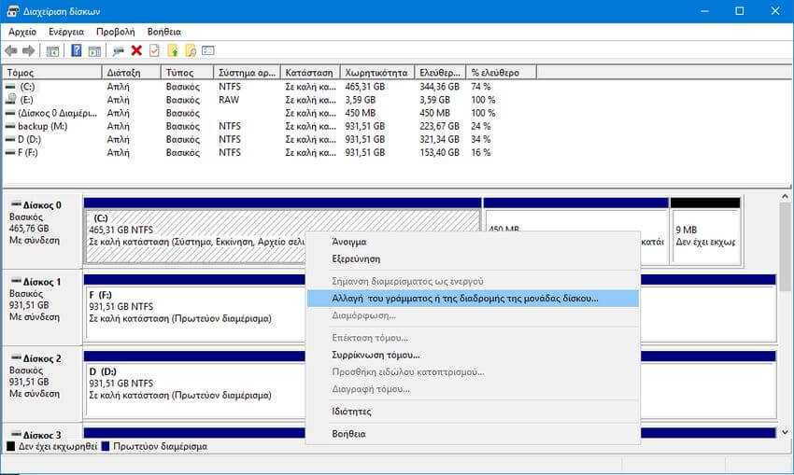Viewport: 794px width, 475px height.
Task: Sort by the Τόμος column header
Action: [52, 73]
